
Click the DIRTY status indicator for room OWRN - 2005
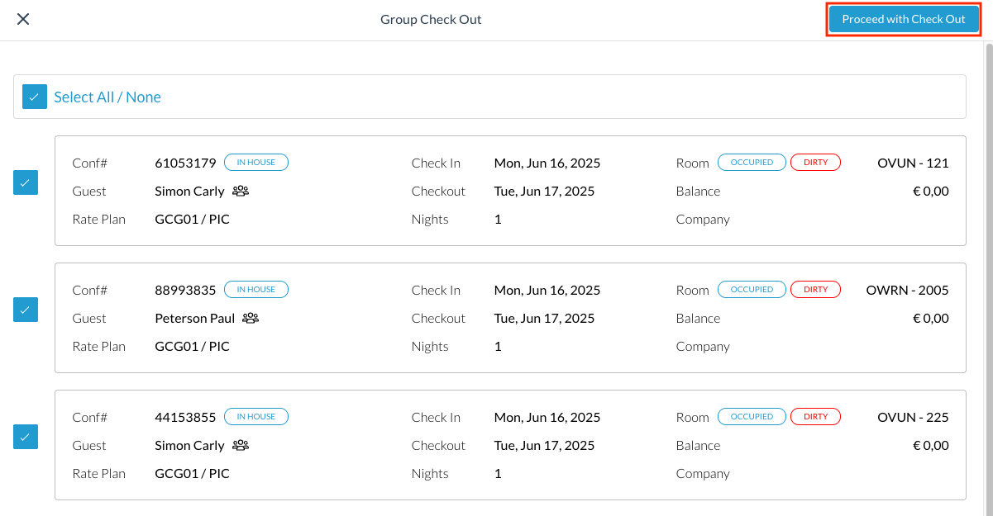pos(815,289)
